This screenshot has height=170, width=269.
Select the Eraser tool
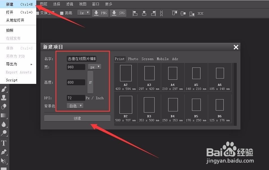click(4, 107)
